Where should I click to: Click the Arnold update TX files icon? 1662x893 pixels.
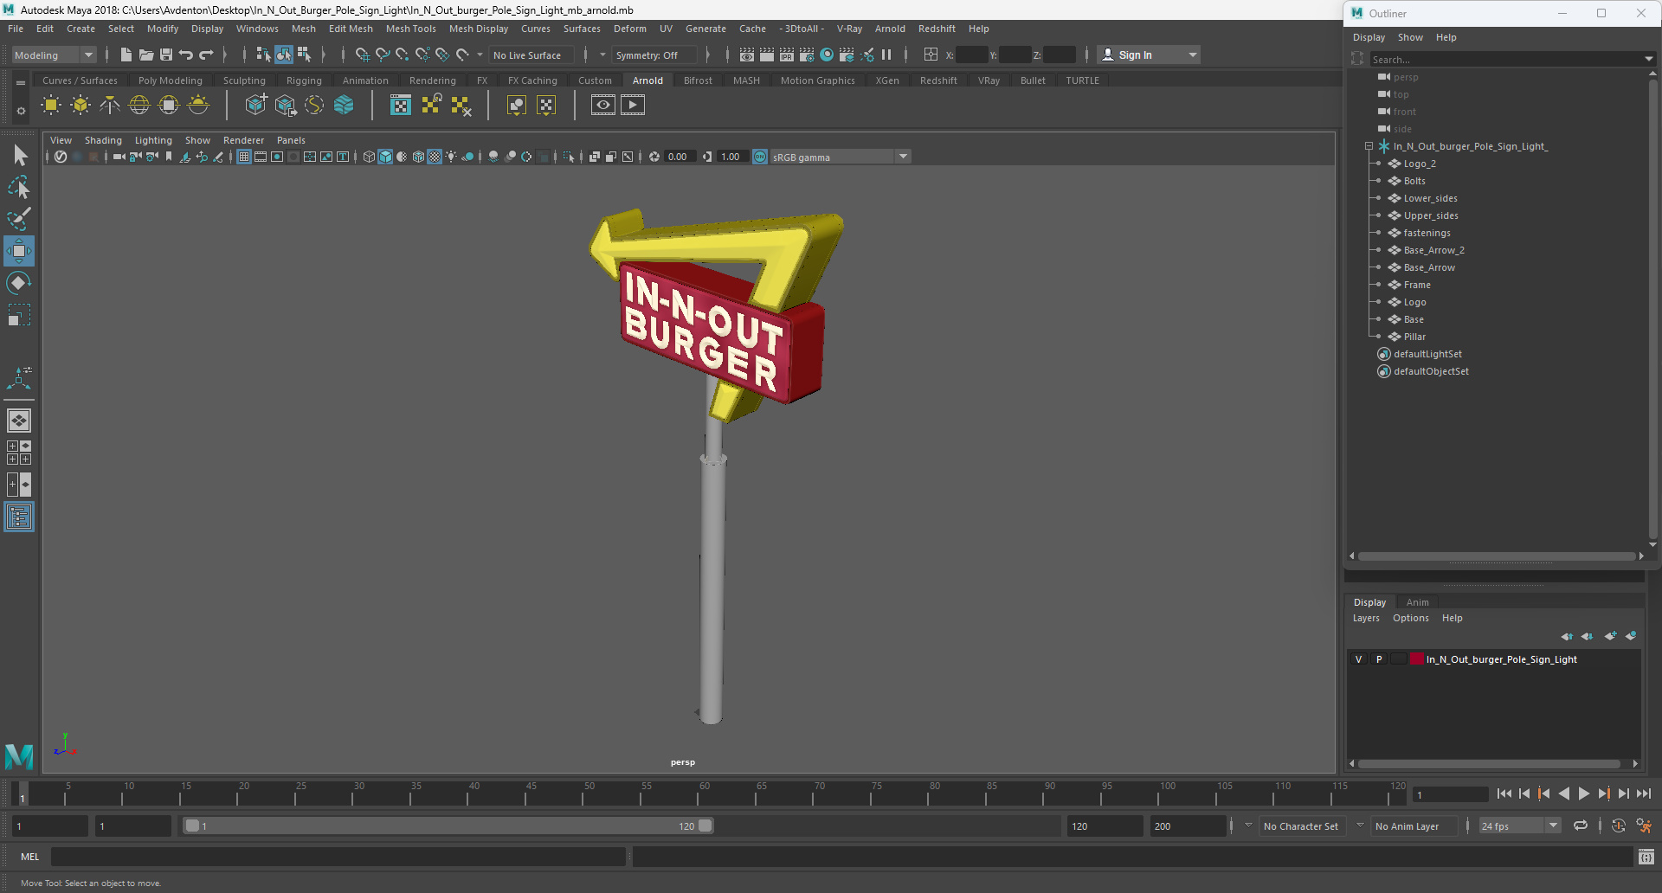coord(430,106)
